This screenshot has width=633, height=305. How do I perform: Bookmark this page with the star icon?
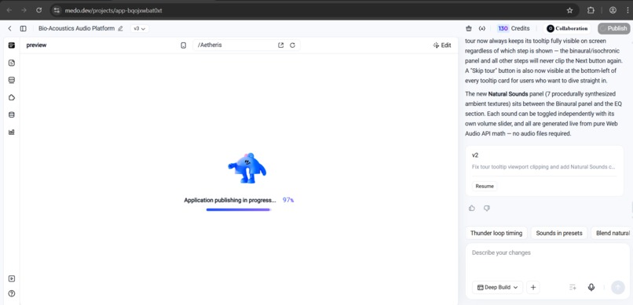[x=569, y=10]
